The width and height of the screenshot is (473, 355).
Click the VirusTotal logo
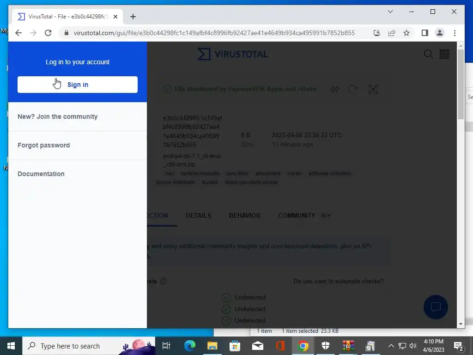[x=233, y=54]
